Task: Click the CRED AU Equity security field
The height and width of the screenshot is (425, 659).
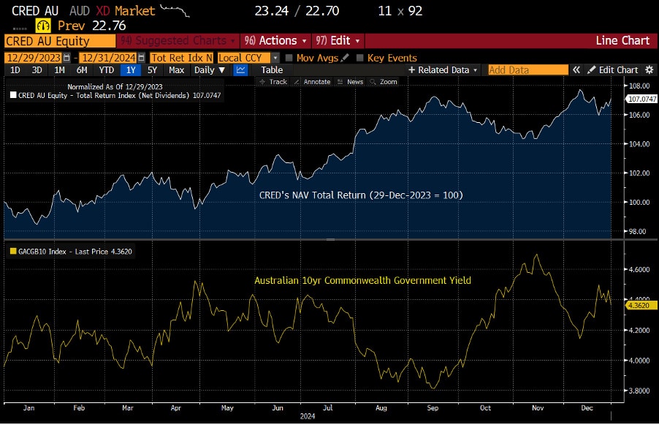Action: [x=60, y=41]
